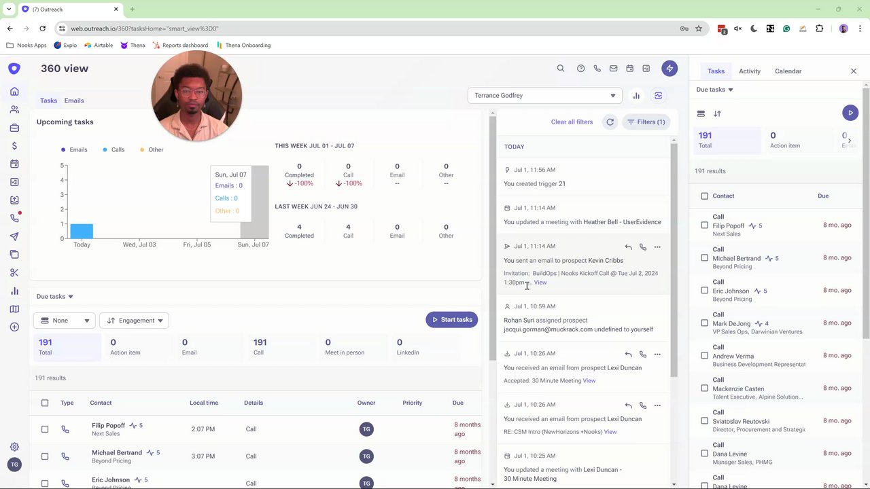The image size is (870, 489).
Task: Open the search magnifier in top toolbar
Action: [561, 69]
